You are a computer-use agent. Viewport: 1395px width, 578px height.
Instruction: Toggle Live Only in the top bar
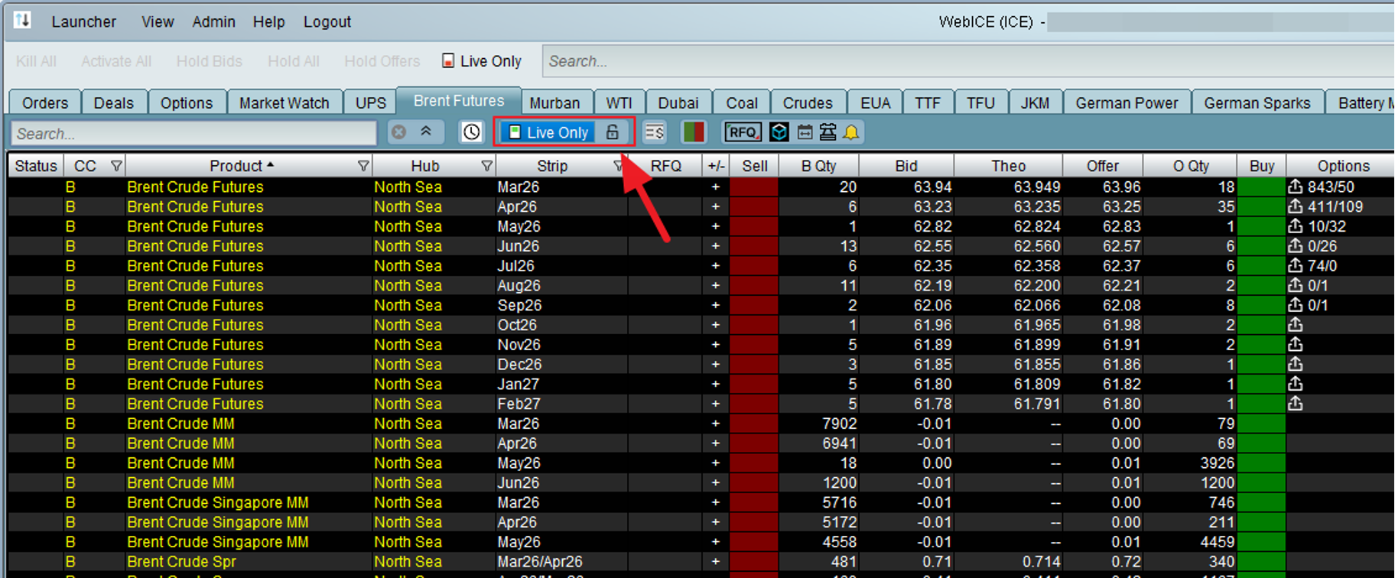(x=482, y=61)
